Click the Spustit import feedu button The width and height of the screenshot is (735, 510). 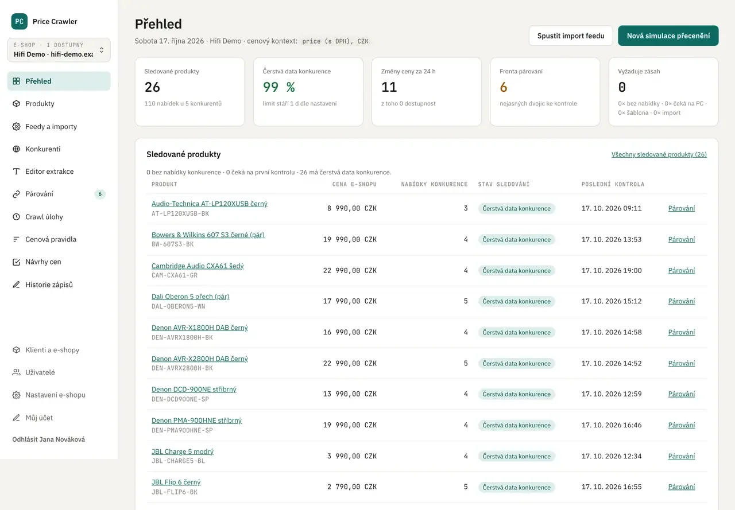pyautogui.click(x=571, y=36)
